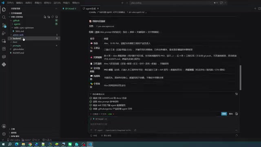This screenshot has height=147, width=261.
Task: Open the Remote Explorer view
Action: pyautogui.click(x=4, y=41)
